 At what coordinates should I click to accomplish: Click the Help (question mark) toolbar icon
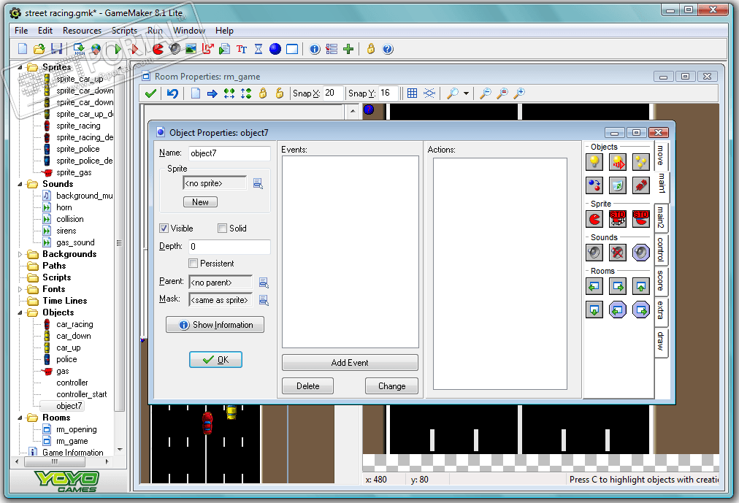point(388,49)
